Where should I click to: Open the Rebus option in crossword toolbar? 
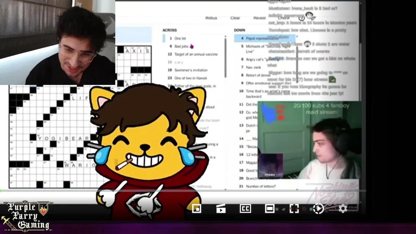[211, 18]
